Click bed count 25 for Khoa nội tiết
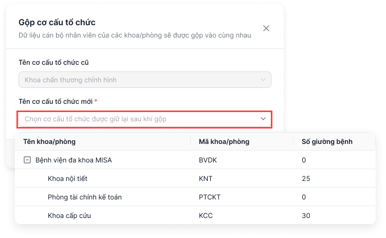This screenshot has height=238, width=386. point(306,178)
